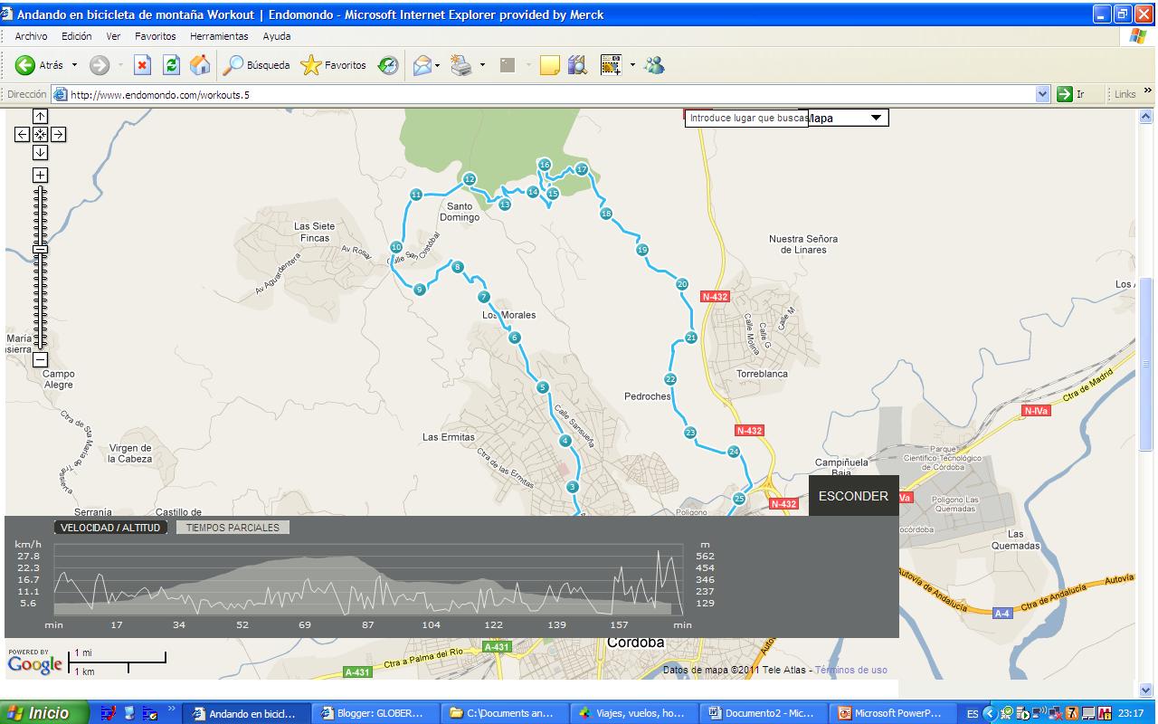Stop loading the page
This screenshot has width=1158, height=724.
coord(143,65)
